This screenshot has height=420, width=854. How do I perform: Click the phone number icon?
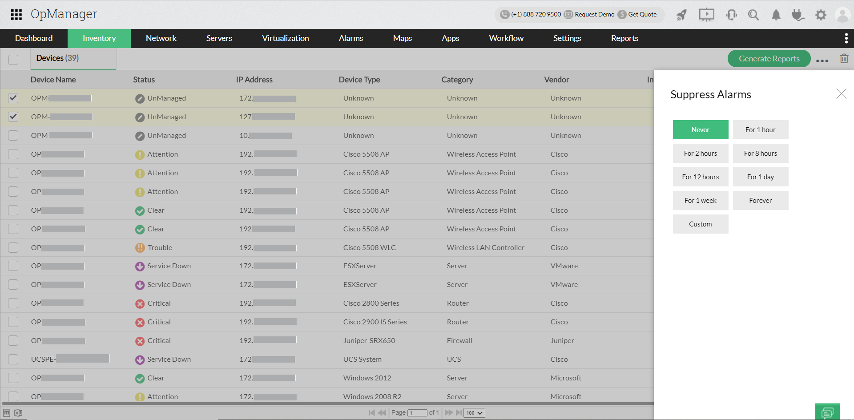click(504, 14)
